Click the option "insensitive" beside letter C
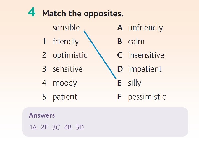 pyautogui.click(x=146, y=55)
